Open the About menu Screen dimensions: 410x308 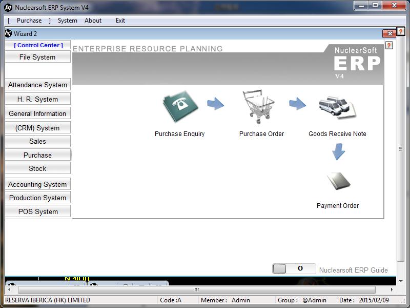[x=93, y=21]
